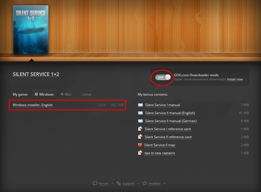Open tips to new captains link
The height and width of the screenshot is (192, 261).
(x=160, y=153)
